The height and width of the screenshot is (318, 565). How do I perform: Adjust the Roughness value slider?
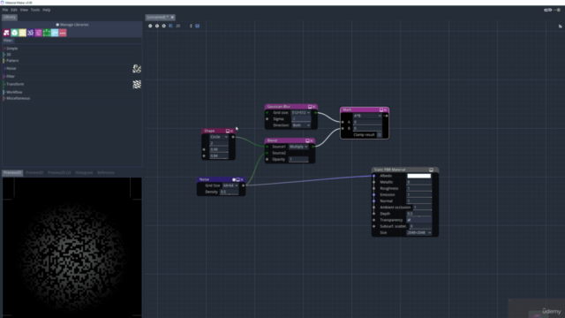[419, 188]
